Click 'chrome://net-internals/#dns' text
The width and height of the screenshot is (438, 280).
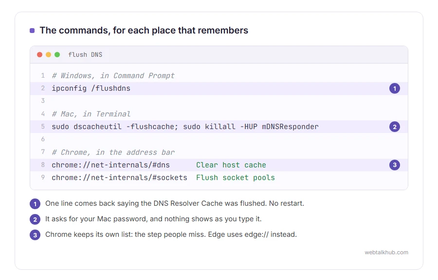point(110,165)
